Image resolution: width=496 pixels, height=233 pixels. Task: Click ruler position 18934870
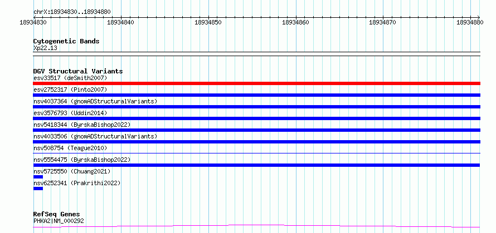382,22
